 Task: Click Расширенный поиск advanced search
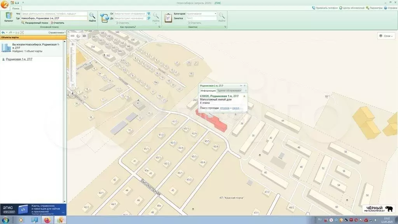coord(35,23)
